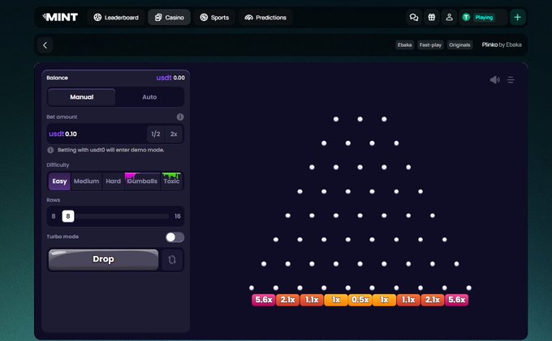
Task: Click the Rows slider handle
Action: (x=68, y=216)
